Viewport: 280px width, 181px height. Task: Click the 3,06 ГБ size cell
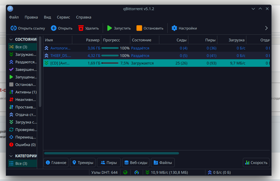[x=94, y=48]
